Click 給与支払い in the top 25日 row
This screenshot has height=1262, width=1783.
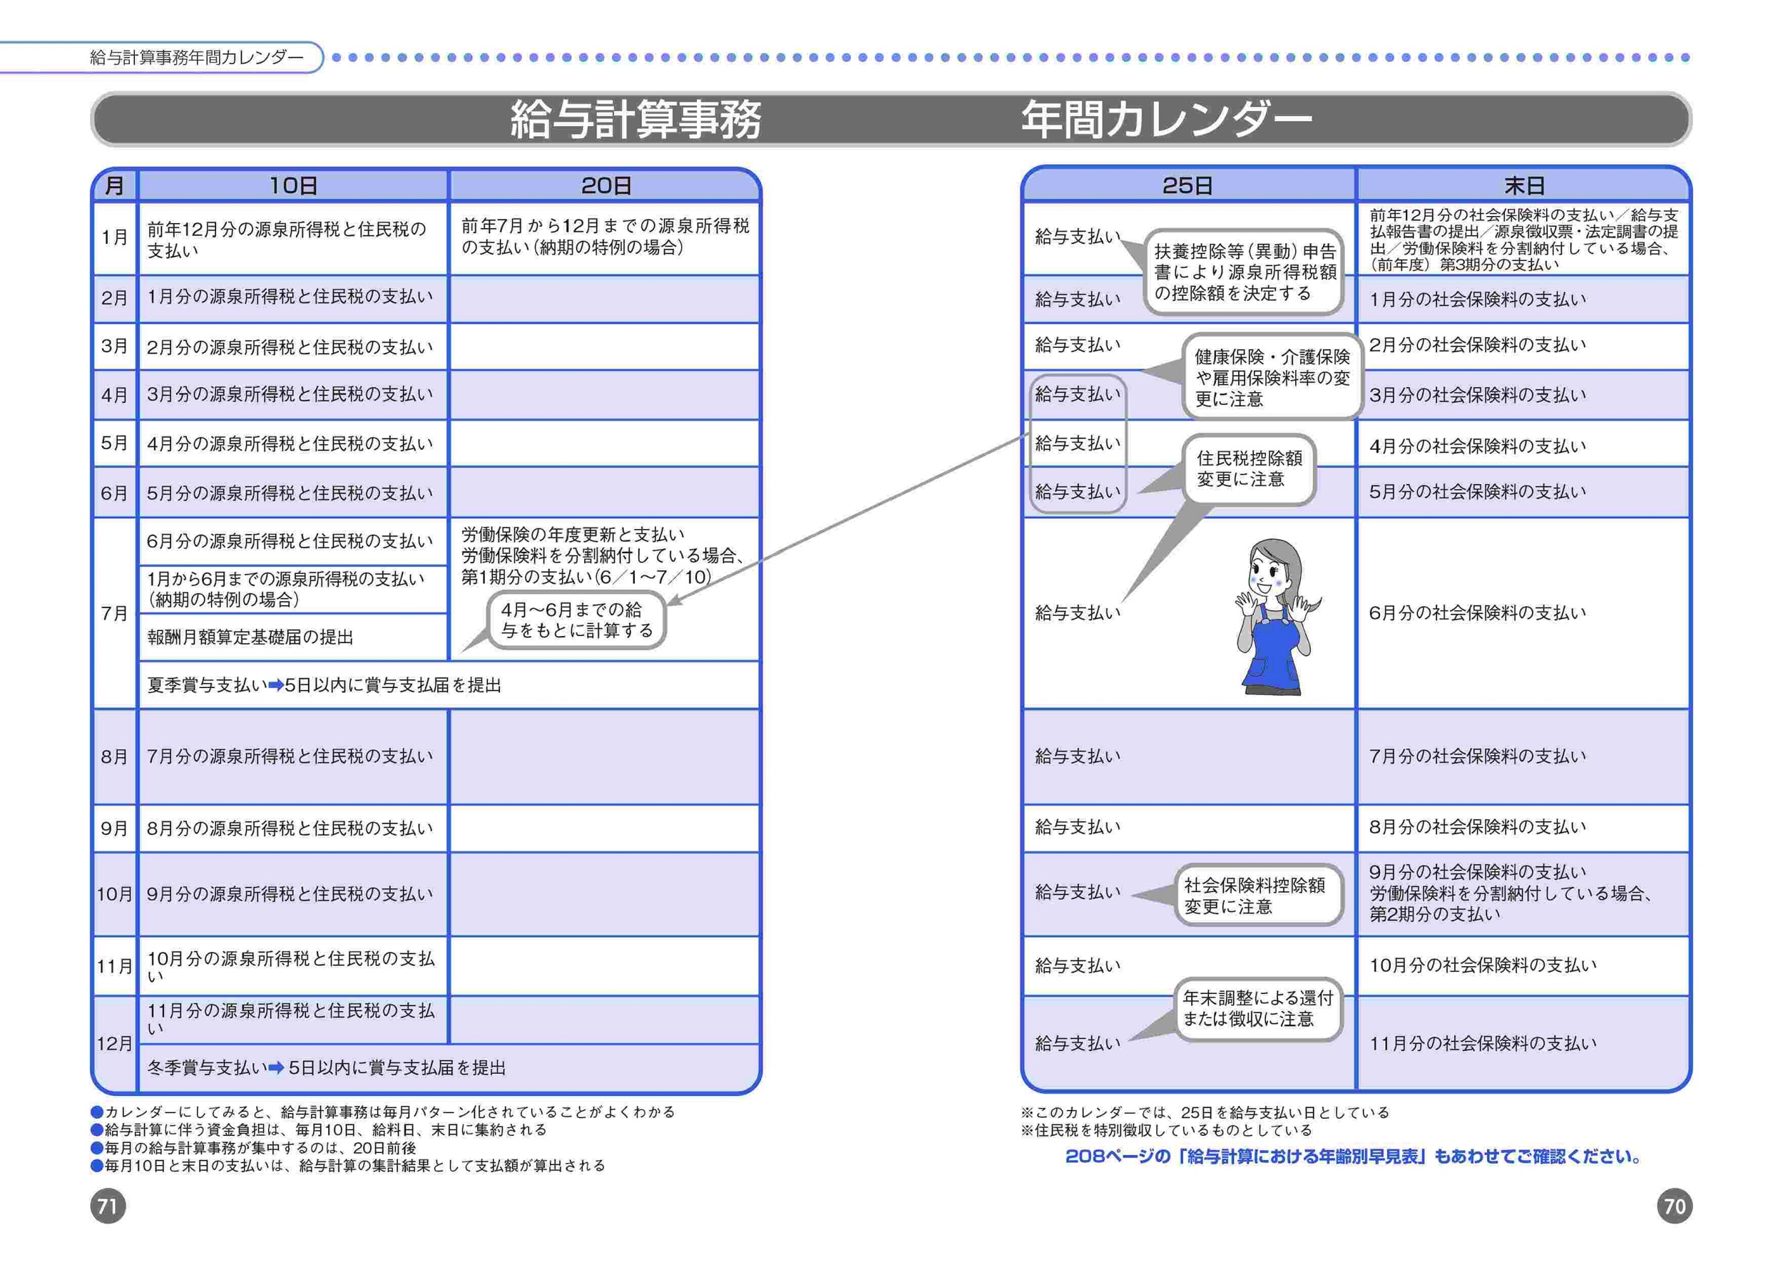point(1077,236)
